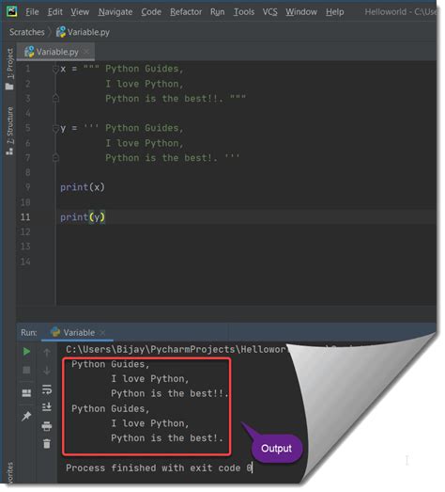The width and height of the screenshot is (445, 492).
Task: Open the Refactor menu
Action: (186, 12)
